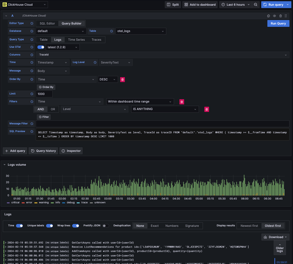Disable the Wrap lines switch
The image size is (293, 264).
tap(75, 226)
